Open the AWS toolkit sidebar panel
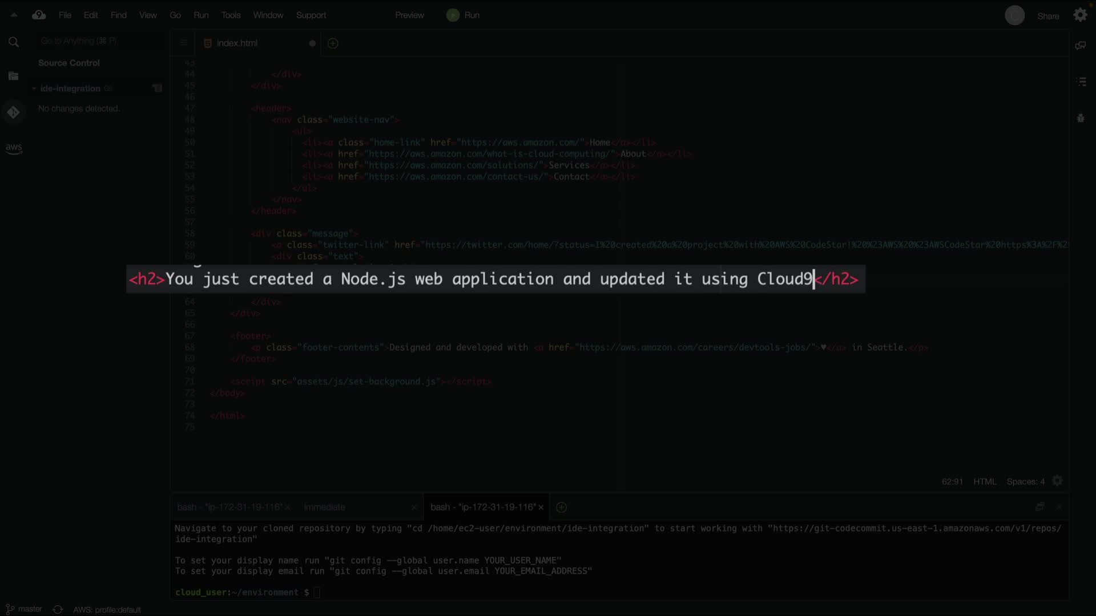This screenshot has height=616, width=1096. [14, 148]
